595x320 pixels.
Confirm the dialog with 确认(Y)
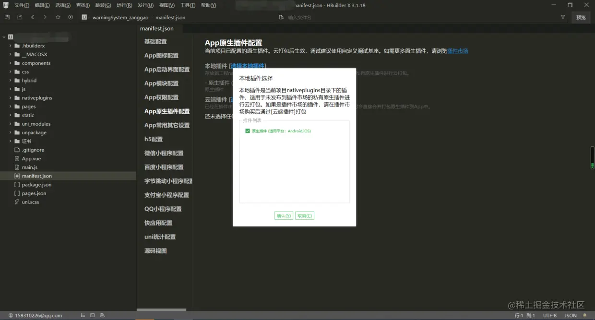click(284, 216)
